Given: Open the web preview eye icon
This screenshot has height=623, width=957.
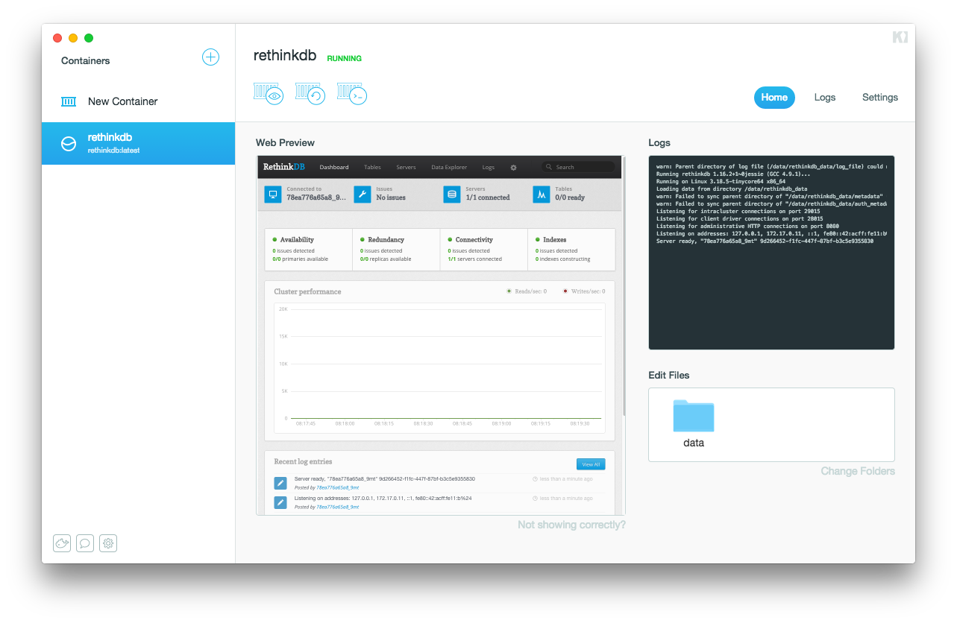Looking at the screenshot, I should 269,94.
